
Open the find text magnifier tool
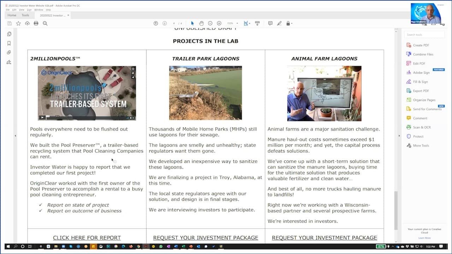click(45, 23)
